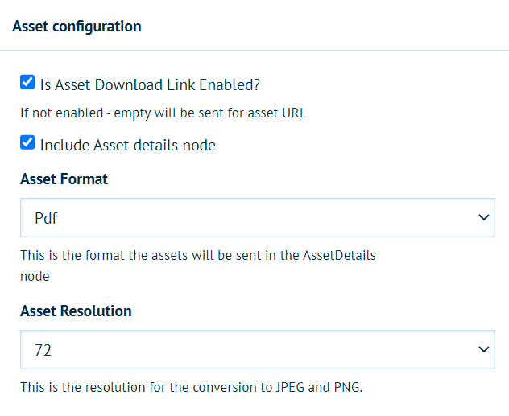The height and width of the screenshot is (416, 509).
Task: Click the "If not enabled" hint text
Action: coord(163,113)
